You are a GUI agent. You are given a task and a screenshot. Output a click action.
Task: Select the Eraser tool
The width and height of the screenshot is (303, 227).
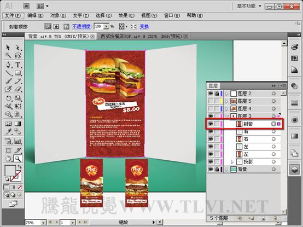18,89
